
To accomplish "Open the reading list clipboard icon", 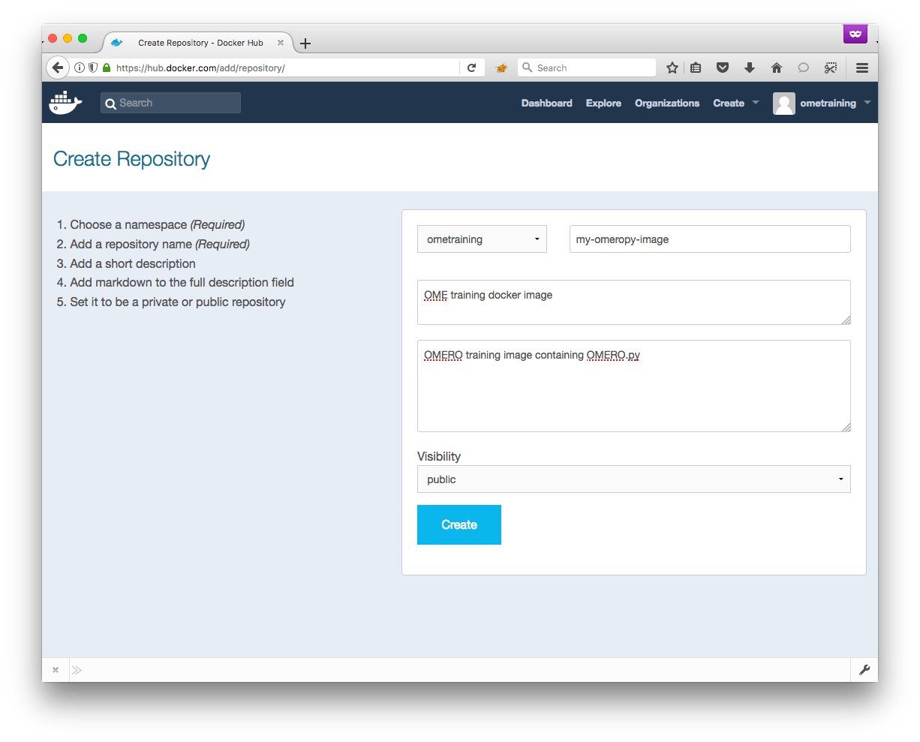I will click(696, 68).
